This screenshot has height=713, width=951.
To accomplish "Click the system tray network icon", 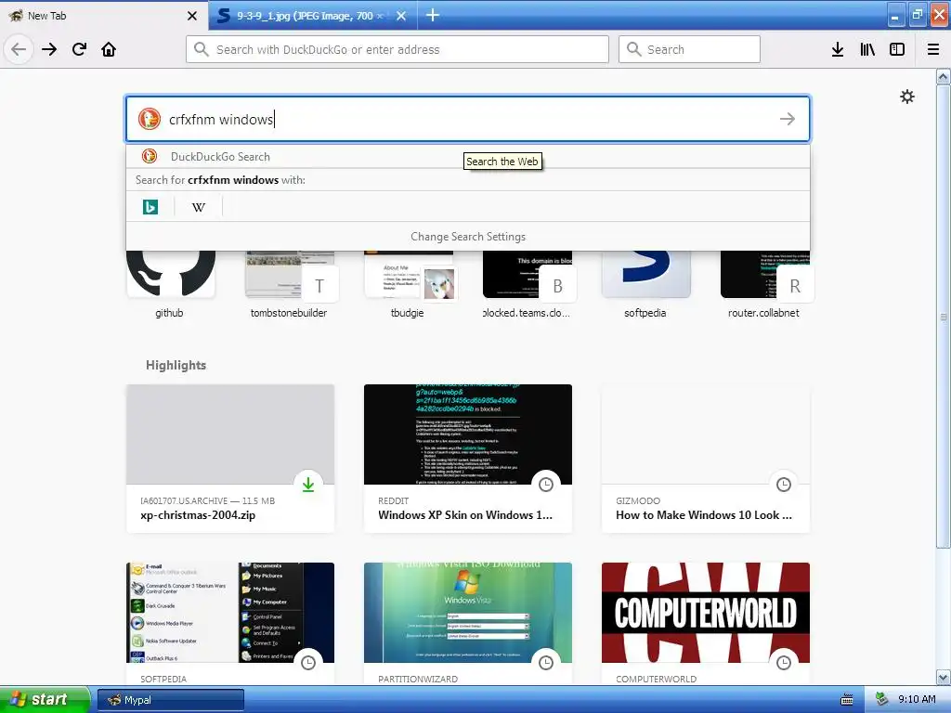I will [881, 700].
